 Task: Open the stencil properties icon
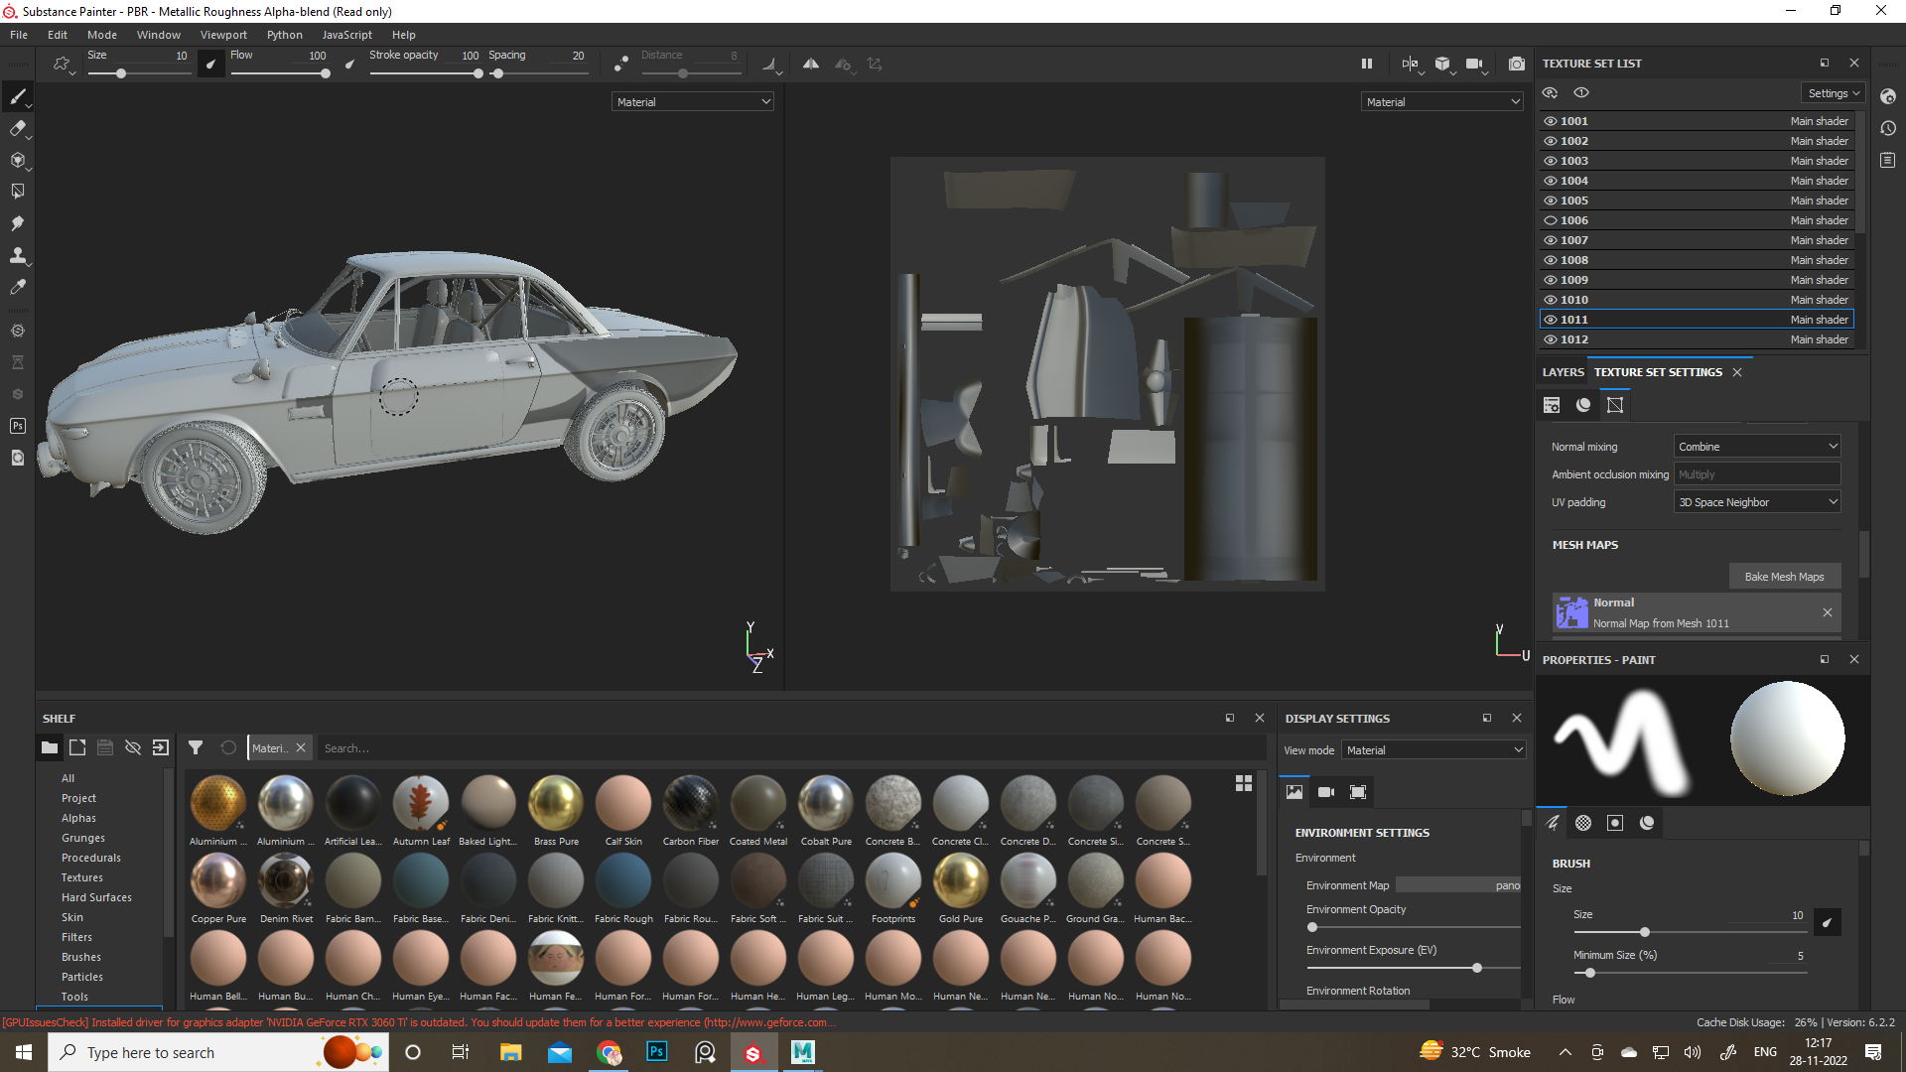click(1615, 823)
